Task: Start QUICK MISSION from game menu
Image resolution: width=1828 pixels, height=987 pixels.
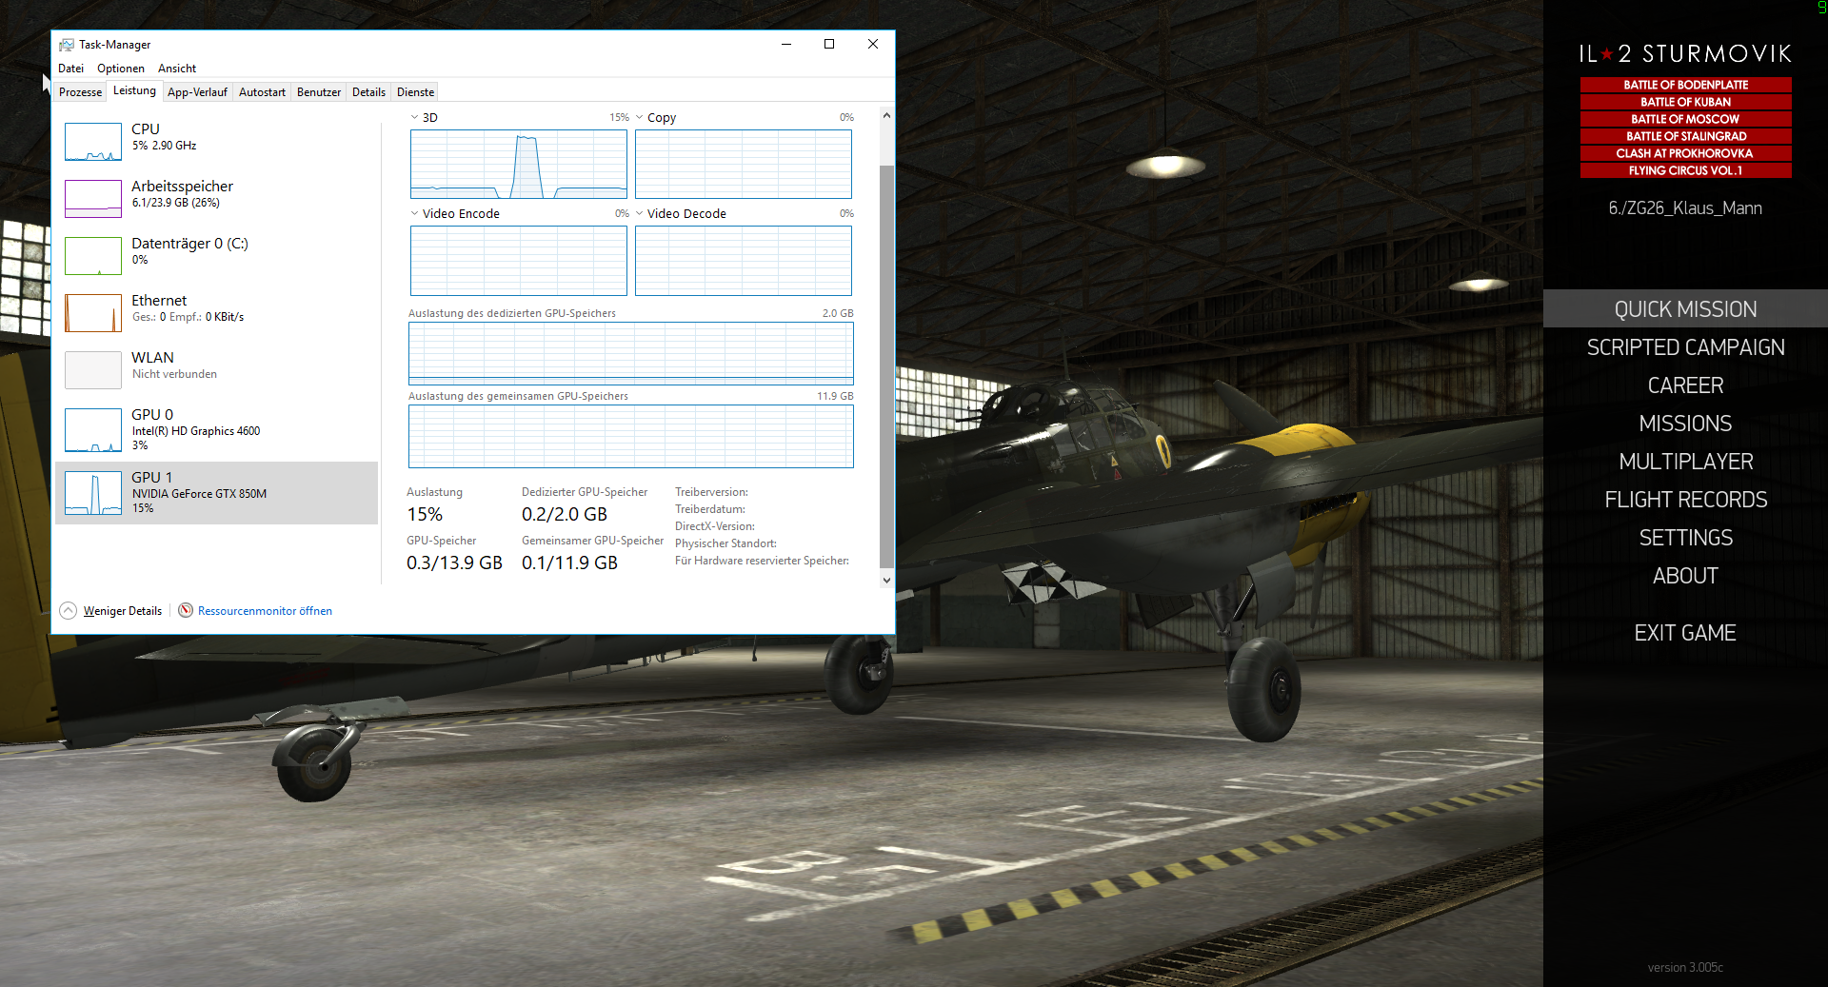Action: (1685, 309)
